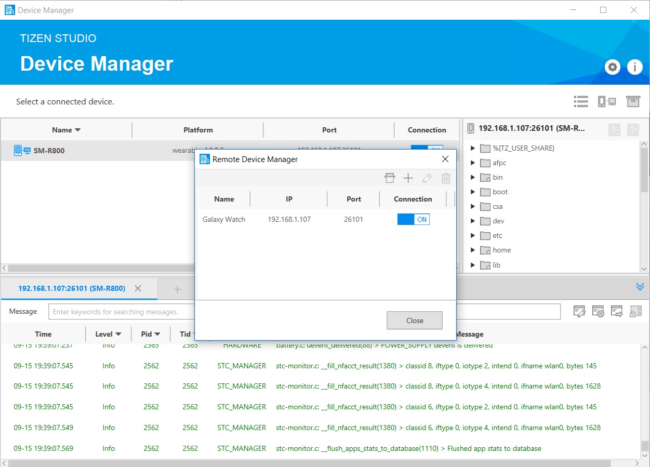This screenshot has width=650, height=467.
Task: Toggle Galaxy Watch connection switch
Action: pyautogui.click(x=414, y=219)
